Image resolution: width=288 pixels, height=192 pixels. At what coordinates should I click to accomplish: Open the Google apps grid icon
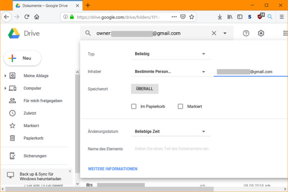(x=286, y=33)
